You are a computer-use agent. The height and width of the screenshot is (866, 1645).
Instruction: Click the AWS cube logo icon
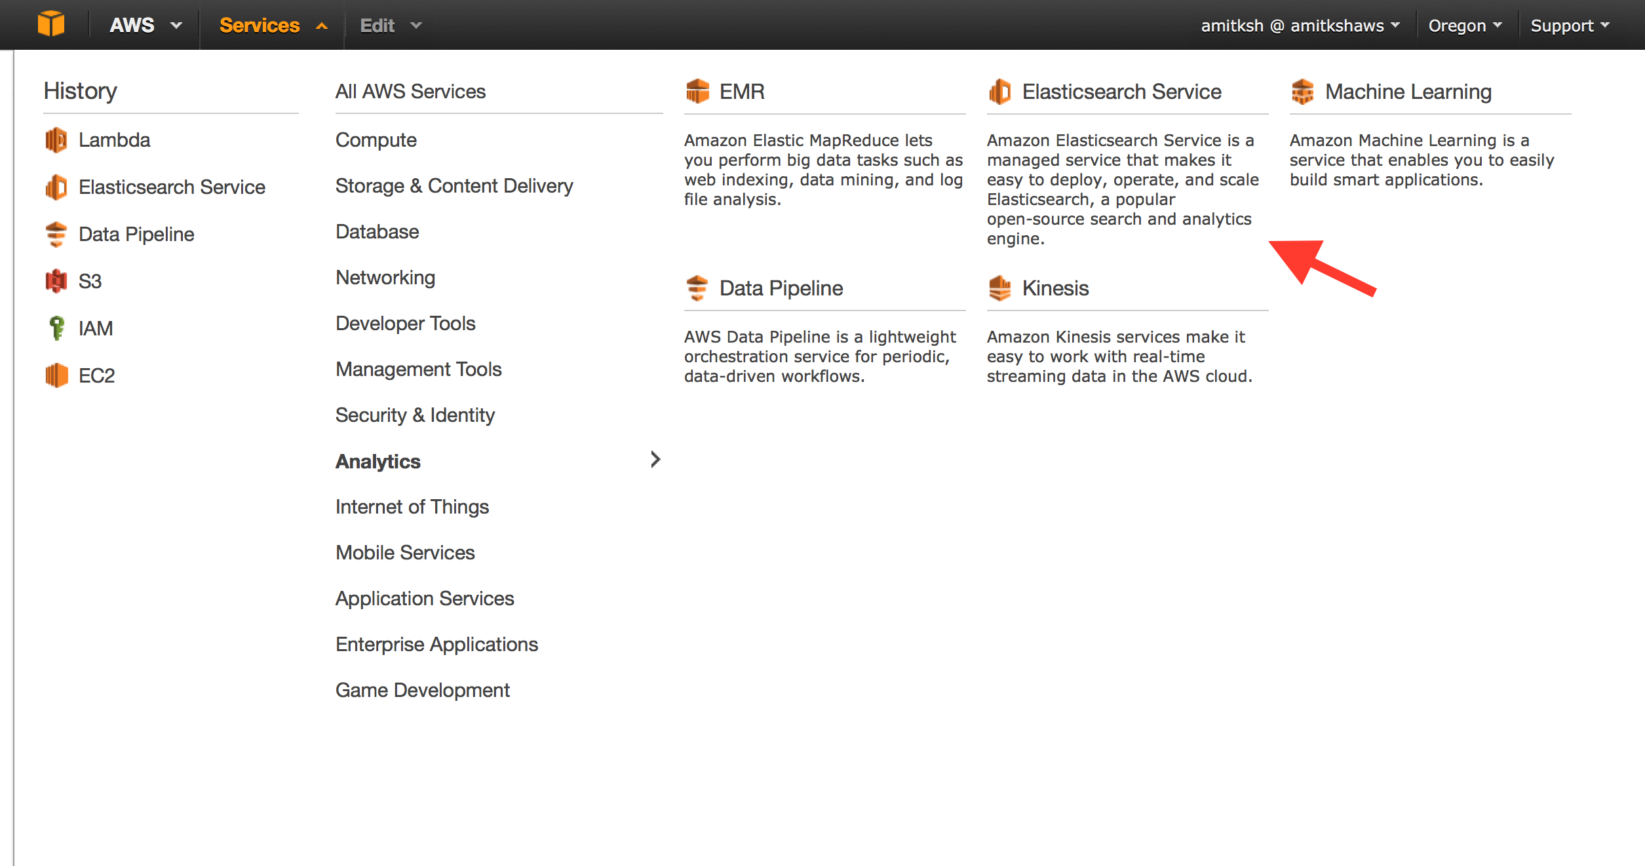[x=51, y=24]
